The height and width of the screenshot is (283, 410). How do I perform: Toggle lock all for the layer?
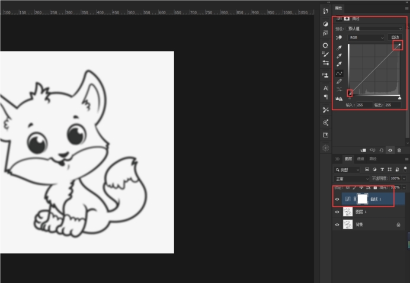(x=375, y=188)
